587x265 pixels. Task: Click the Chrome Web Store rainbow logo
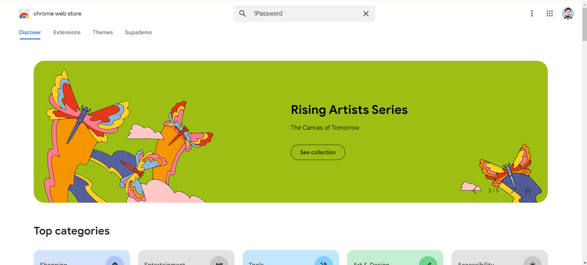[x=24, y=14]
